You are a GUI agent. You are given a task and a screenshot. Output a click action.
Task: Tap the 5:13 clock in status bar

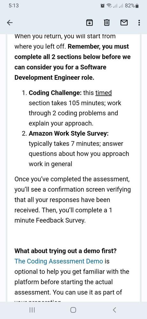coord(14,6)
